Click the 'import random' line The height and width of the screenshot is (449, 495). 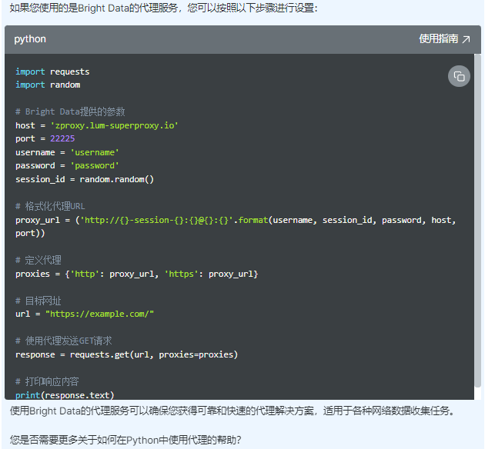click(x=48, y=85)
